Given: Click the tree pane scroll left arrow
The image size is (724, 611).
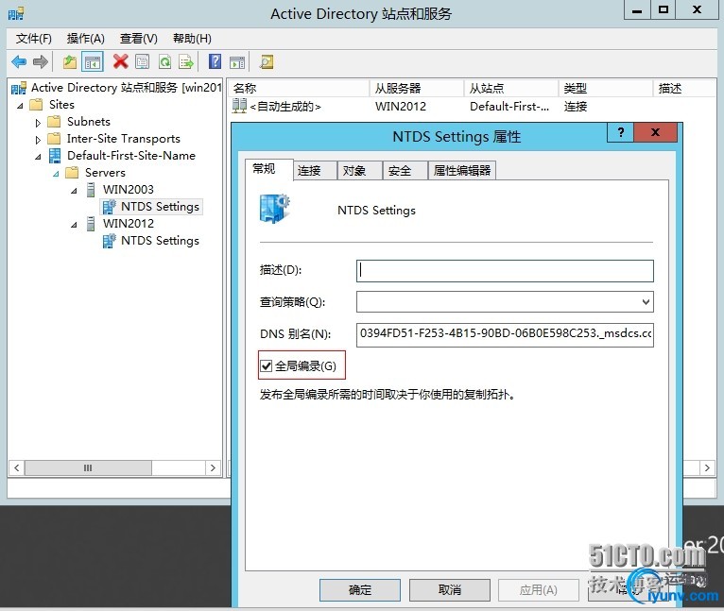Looking at the screenshot, I should [17, 468].
